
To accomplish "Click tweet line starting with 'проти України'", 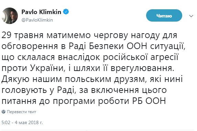I will (x=88, y=68).
